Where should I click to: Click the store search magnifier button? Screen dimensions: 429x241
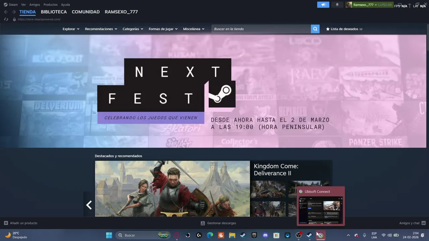click(315, 29)
